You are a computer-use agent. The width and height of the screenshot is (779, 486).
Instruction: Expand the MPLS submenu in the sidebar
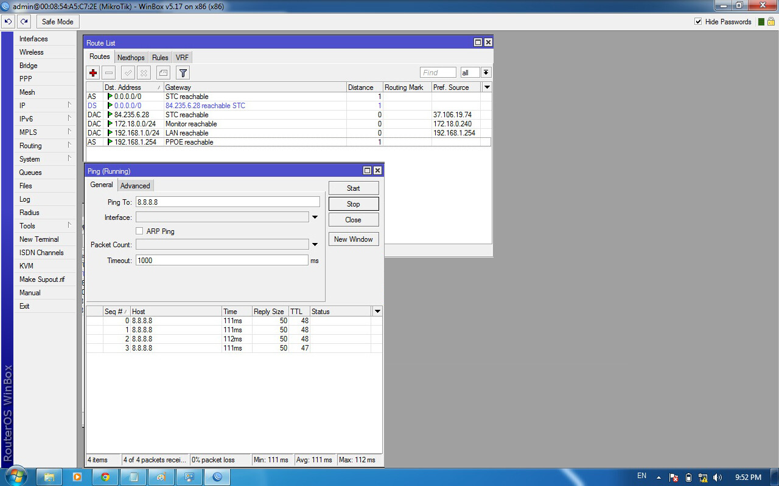click(x=69, y=132)
